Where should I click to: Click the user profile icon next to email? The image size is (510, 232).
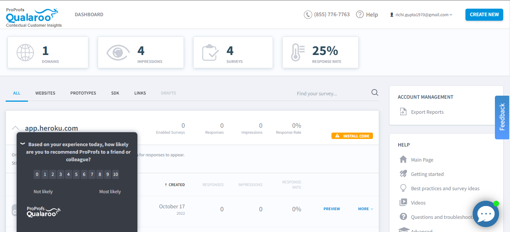(391, 15)
